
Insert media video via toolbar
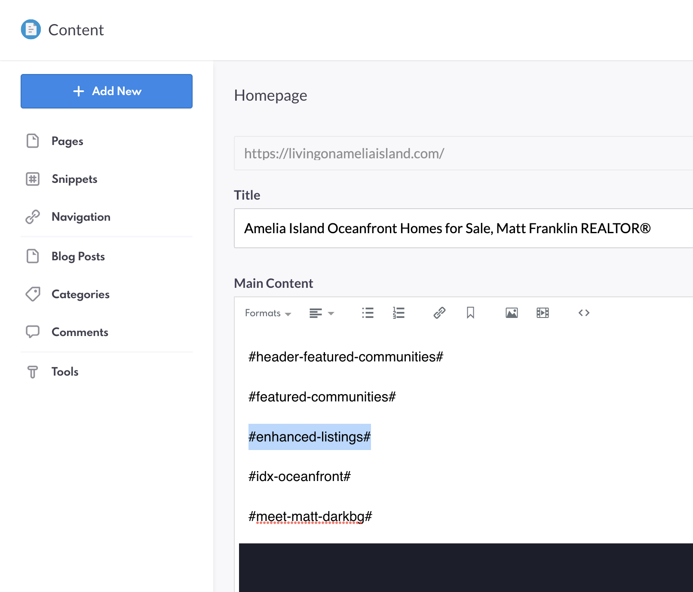[543, 313]
